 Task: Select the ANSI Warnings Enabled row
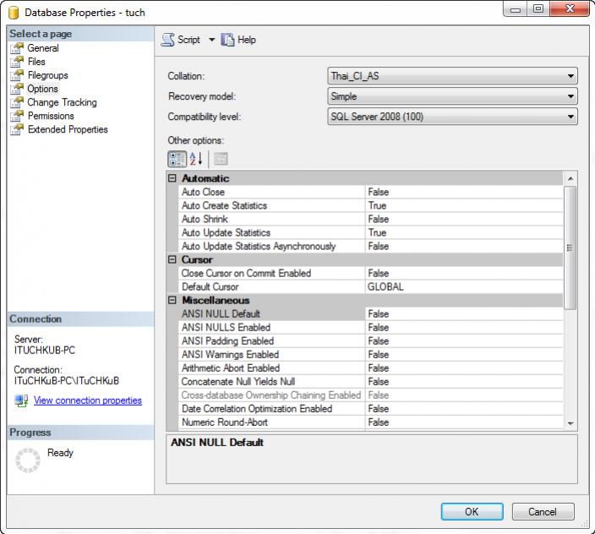370,355
